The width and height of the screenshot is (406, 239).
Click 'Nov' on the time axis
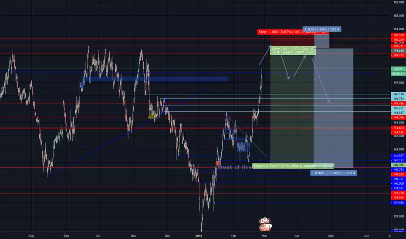(133, 236)
